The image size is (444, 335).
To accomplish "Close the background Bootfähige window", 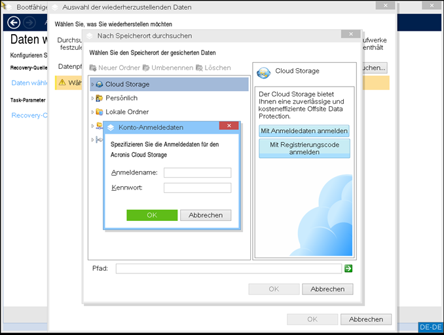I will 432,5.
